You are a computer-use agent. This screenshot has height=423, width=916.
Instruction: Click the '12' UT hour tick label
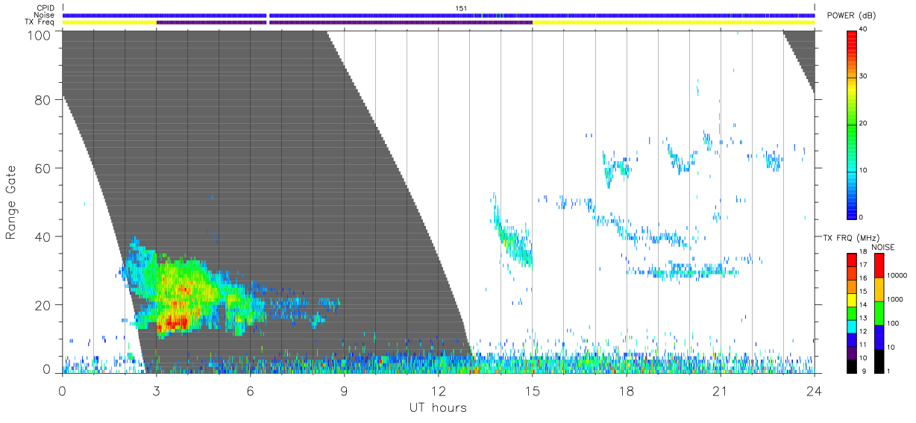(438, 390)
